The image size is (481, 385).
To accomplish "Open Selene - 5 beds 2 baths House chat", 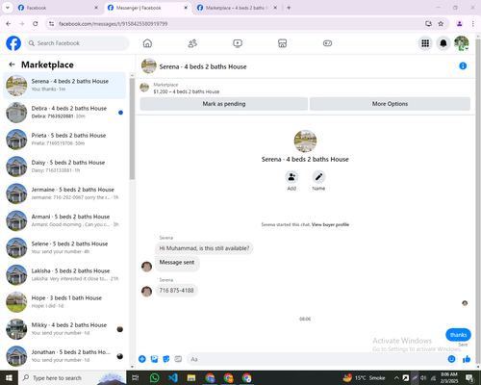I will 64,247.
